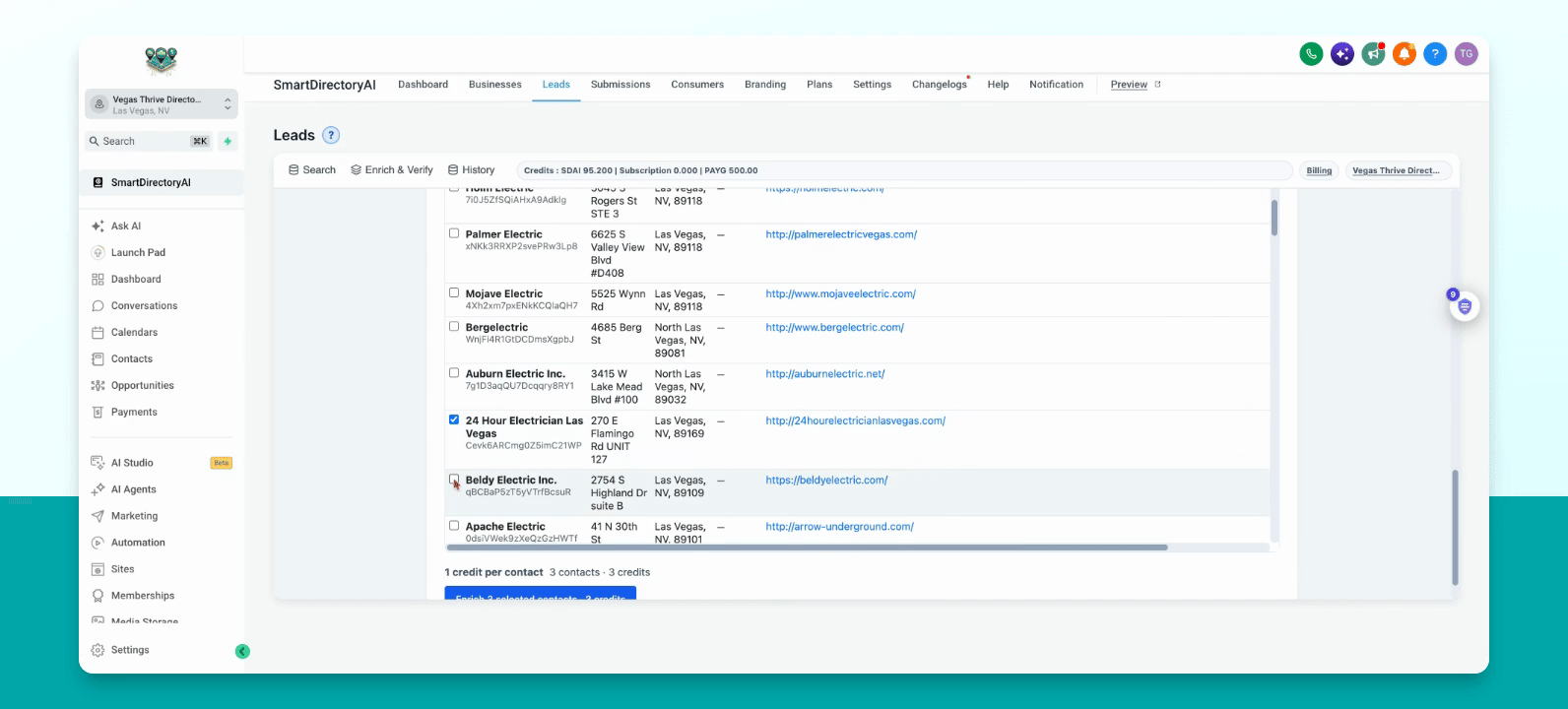Open the purple AI sparkle icon

1342,54
